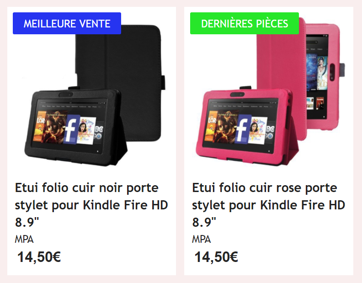Click the Hunger Games cover on black tablet
362x283 pixels.
tap(55, 127)
